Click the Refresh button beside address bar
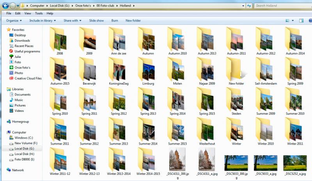 (x=249, y=6)
